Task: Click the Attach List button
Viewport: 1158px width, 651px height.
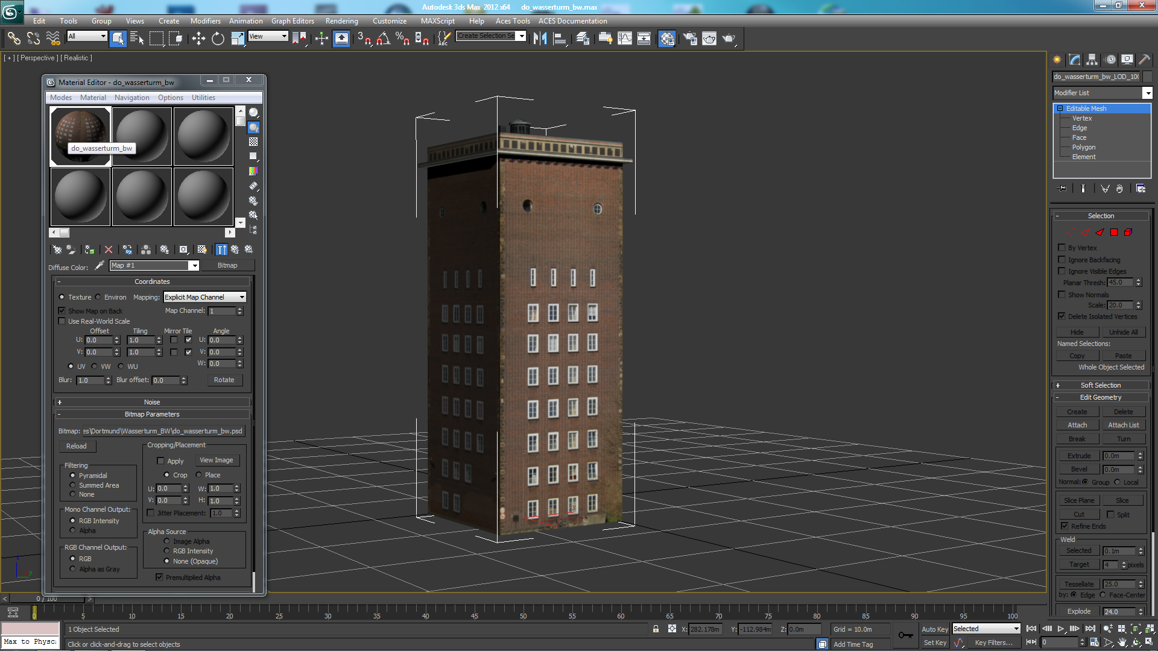Action: pyautogui.click(x=1123, y=425)
